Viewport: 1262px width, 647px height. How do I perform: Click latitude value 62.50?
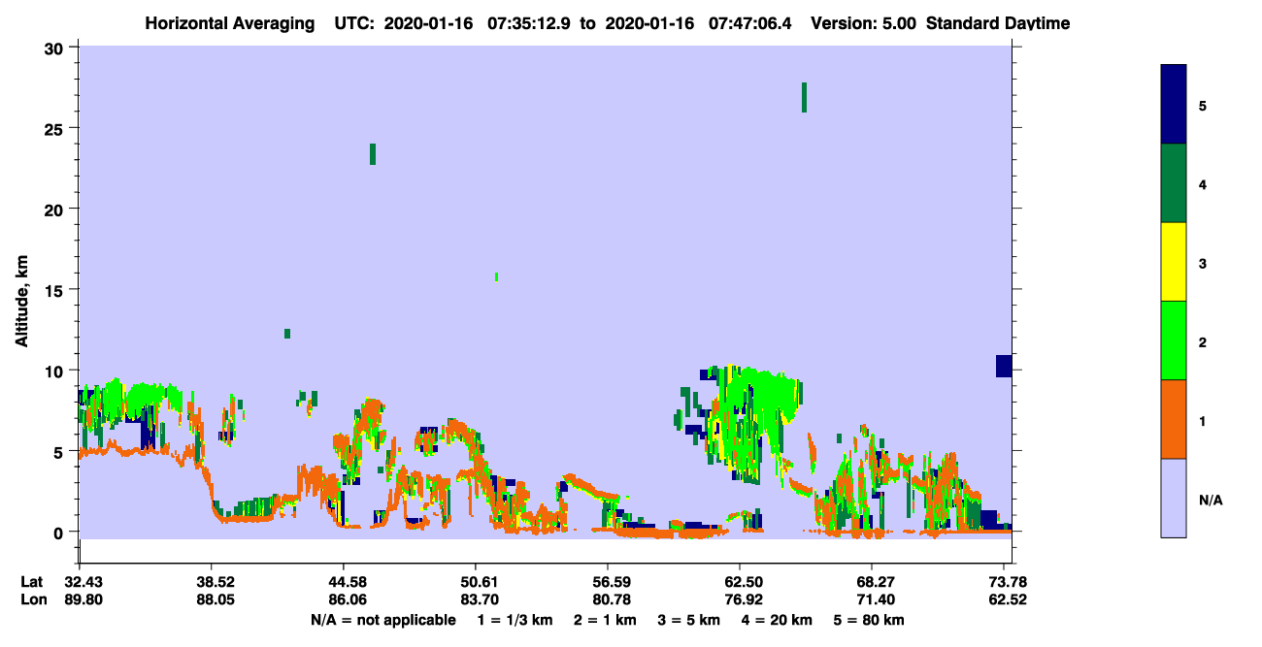[x=744, y=582]
